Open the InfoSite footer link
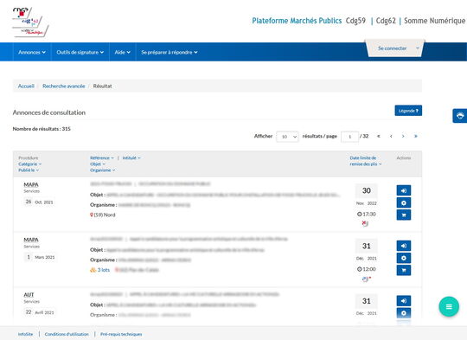Image resolution: width=467 pixels, height=340 pixels. coord(26,334)
